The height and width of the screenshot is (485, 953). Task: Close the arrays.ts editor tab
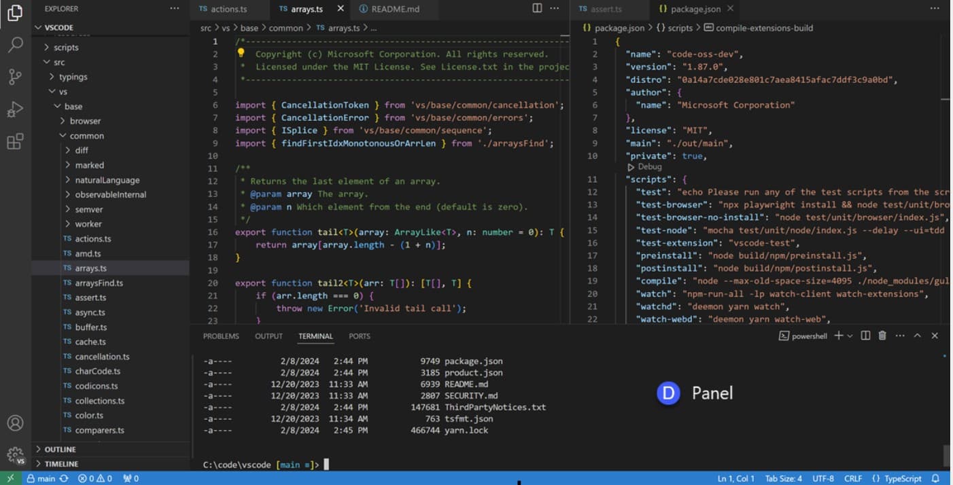click(341, 9)
